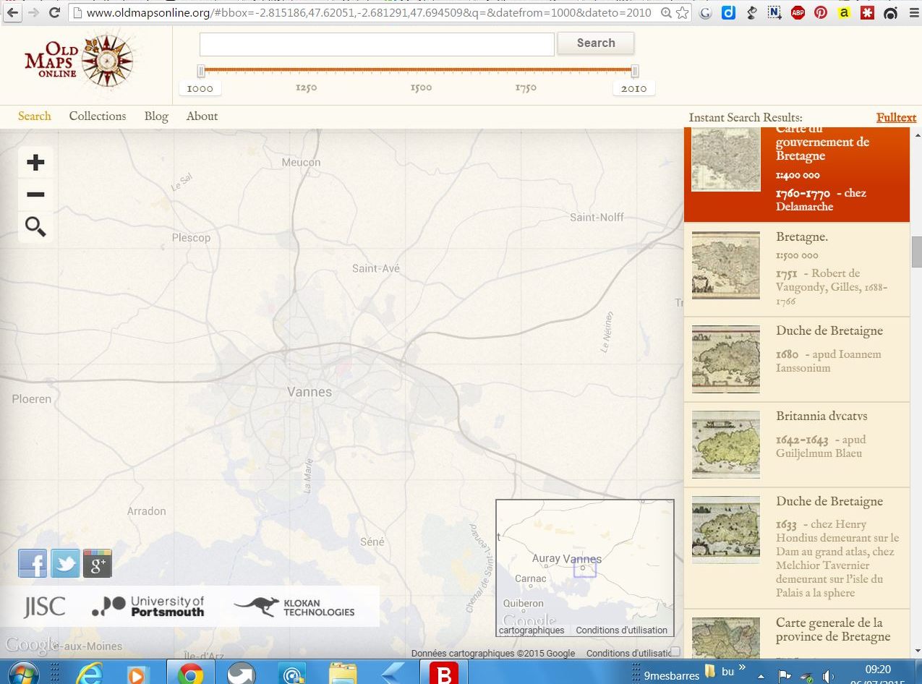Open the Old Maps Online logo

click(78, 62)
